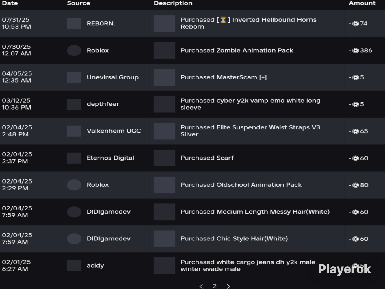Open Valkenheim UGC group icon
This screenshot has width=385, height=289.
point(74,131)
